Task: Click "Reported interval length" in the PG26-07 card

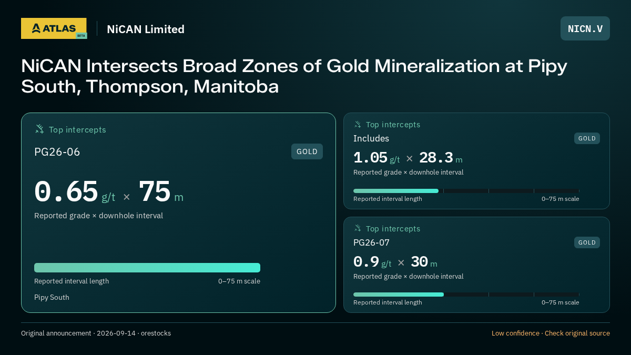Action: [x=388, y=302]
